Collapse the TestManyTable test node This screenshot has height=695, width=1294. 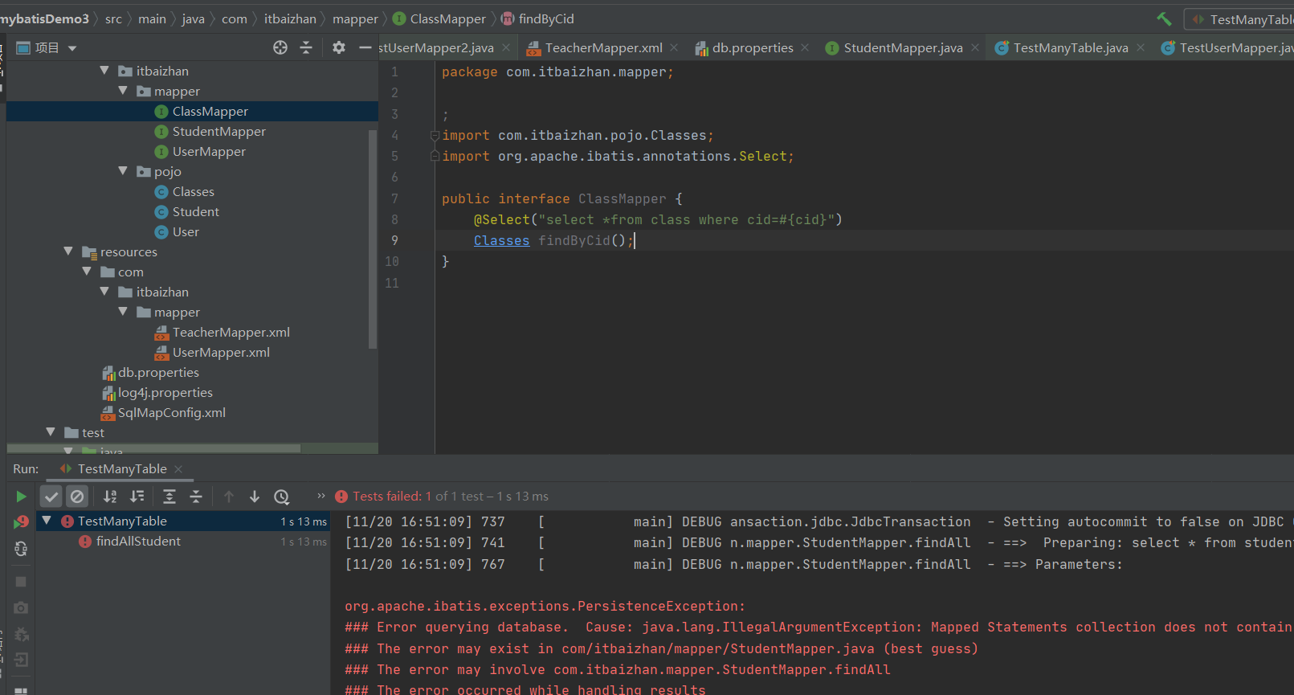click(47, 521)
